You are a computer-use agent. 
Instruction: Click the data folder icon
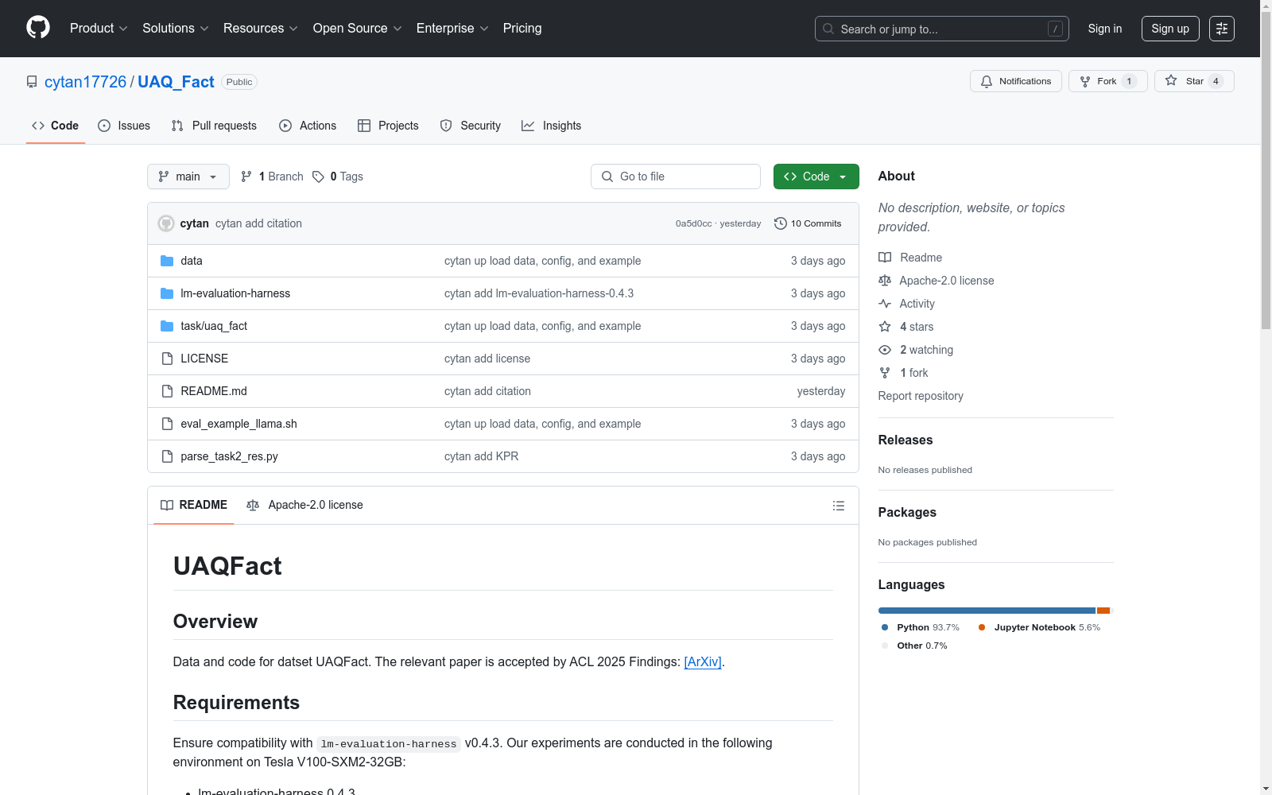pyautogui.click(x=167, y=261)
